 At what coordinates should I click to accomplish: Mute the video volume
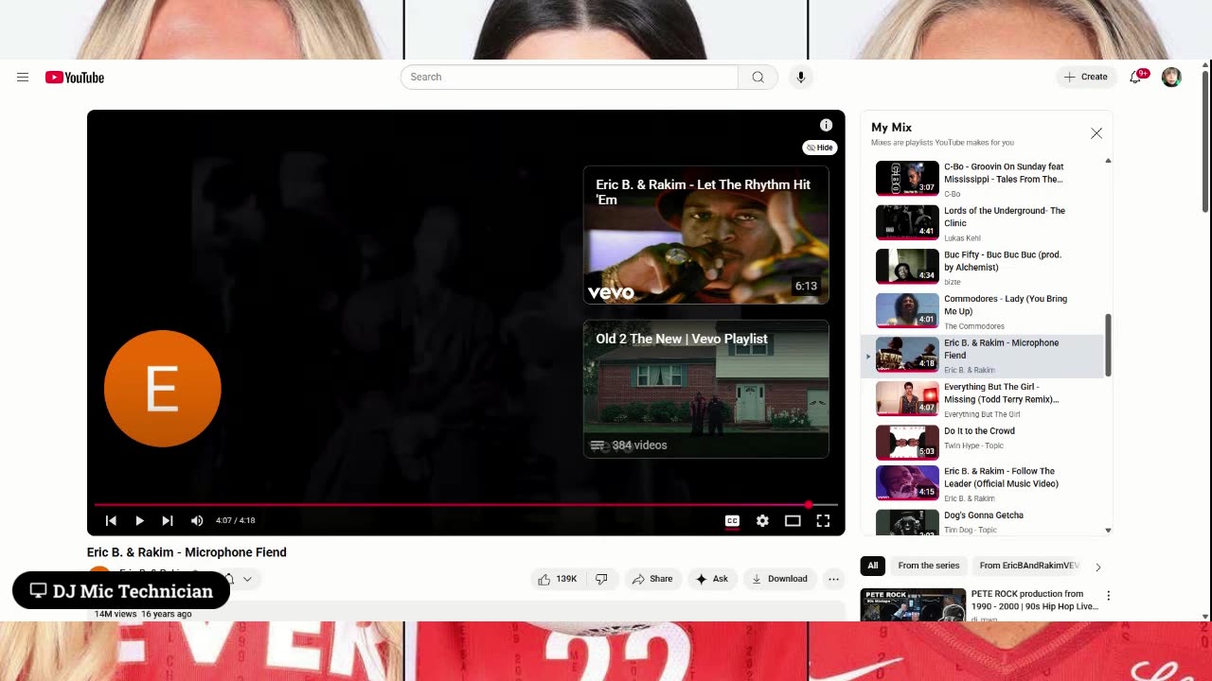tap(197, 521)
